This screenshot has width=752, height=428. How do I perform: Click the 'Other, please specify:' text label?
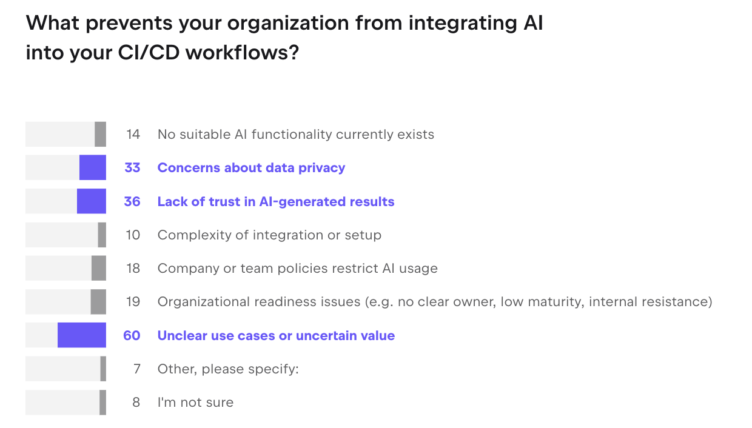click(228, 369)
